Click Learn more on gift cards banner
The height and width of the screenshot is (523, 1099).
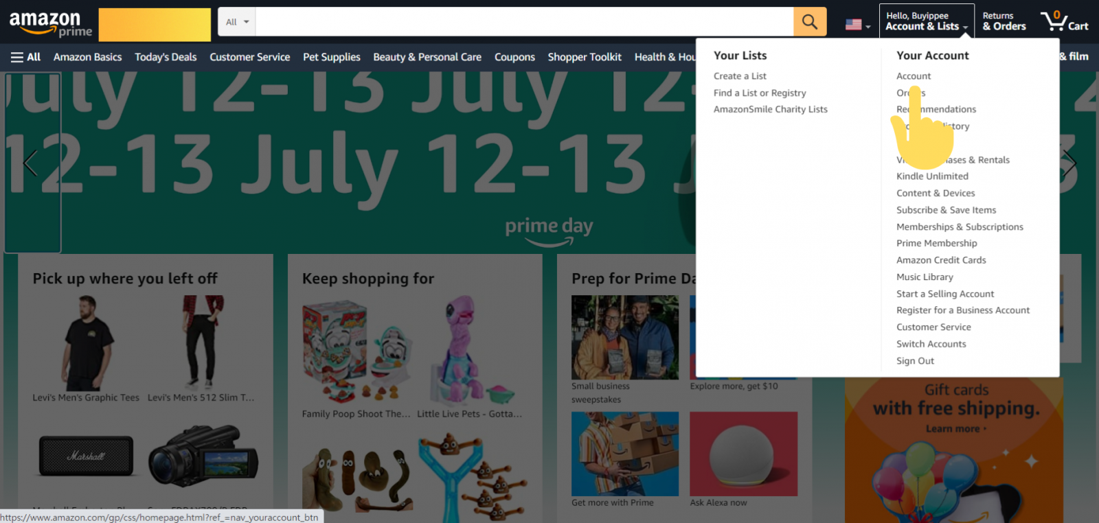(955, 429)
